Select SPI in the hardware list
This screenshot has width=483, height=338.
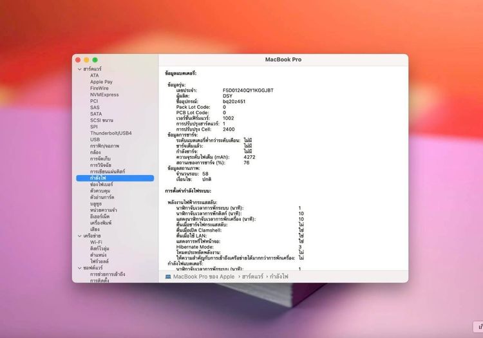pos(93,127)
